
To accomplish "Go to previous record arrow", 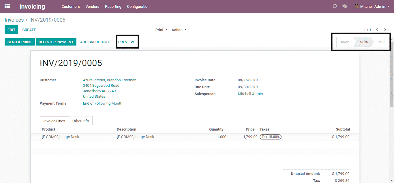I will (377, 30).
